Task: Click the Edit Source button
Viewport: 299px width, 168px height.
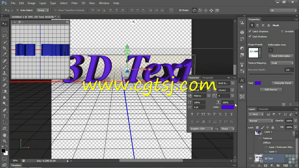Action: (x=271, y=90)
